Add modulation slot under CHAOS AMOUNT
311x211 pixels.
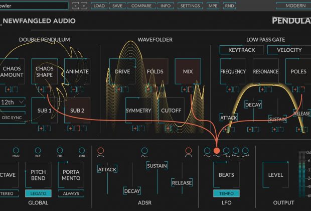9,89
